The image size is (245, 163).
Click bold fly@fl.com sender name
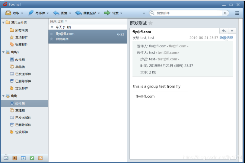tap(142, 32)
